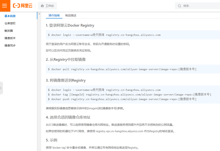Viewport: 220px width, 151px height.
Task: Click the magnifier search icon
Action: click(x=179, y=6)
